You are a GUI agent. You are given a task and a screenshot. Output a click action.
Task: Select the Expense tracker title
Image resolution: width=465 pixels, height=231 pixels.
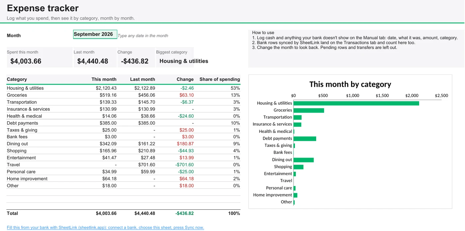click(x=43, y=8)
